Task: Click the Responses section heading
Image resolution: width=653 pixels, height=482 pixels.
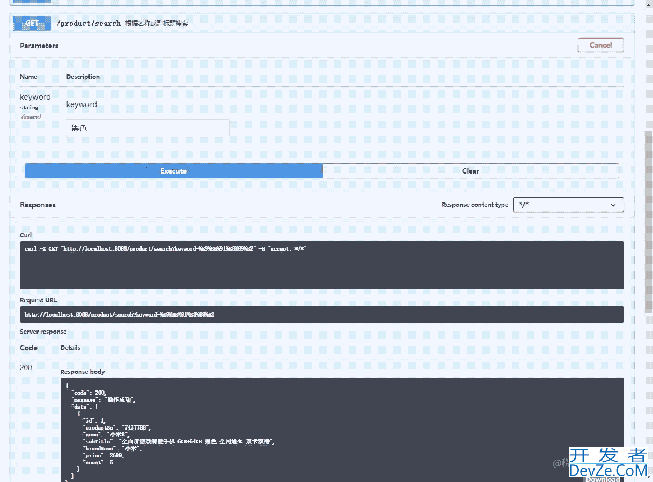Action: point(38,205)
